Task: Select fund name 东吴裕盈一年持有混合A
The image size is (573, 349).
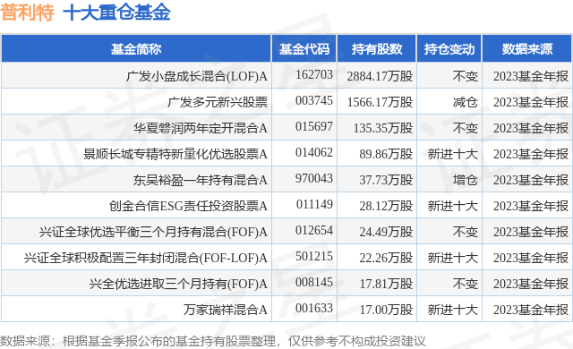Action: coord(200,180)
